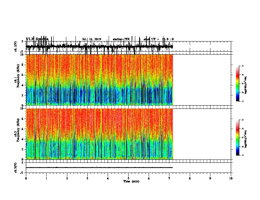Click the 'VLF Spectra' plot title
The width and height of the screenshot is (260, 200).
pyautogui.click(x=37, y=39)
